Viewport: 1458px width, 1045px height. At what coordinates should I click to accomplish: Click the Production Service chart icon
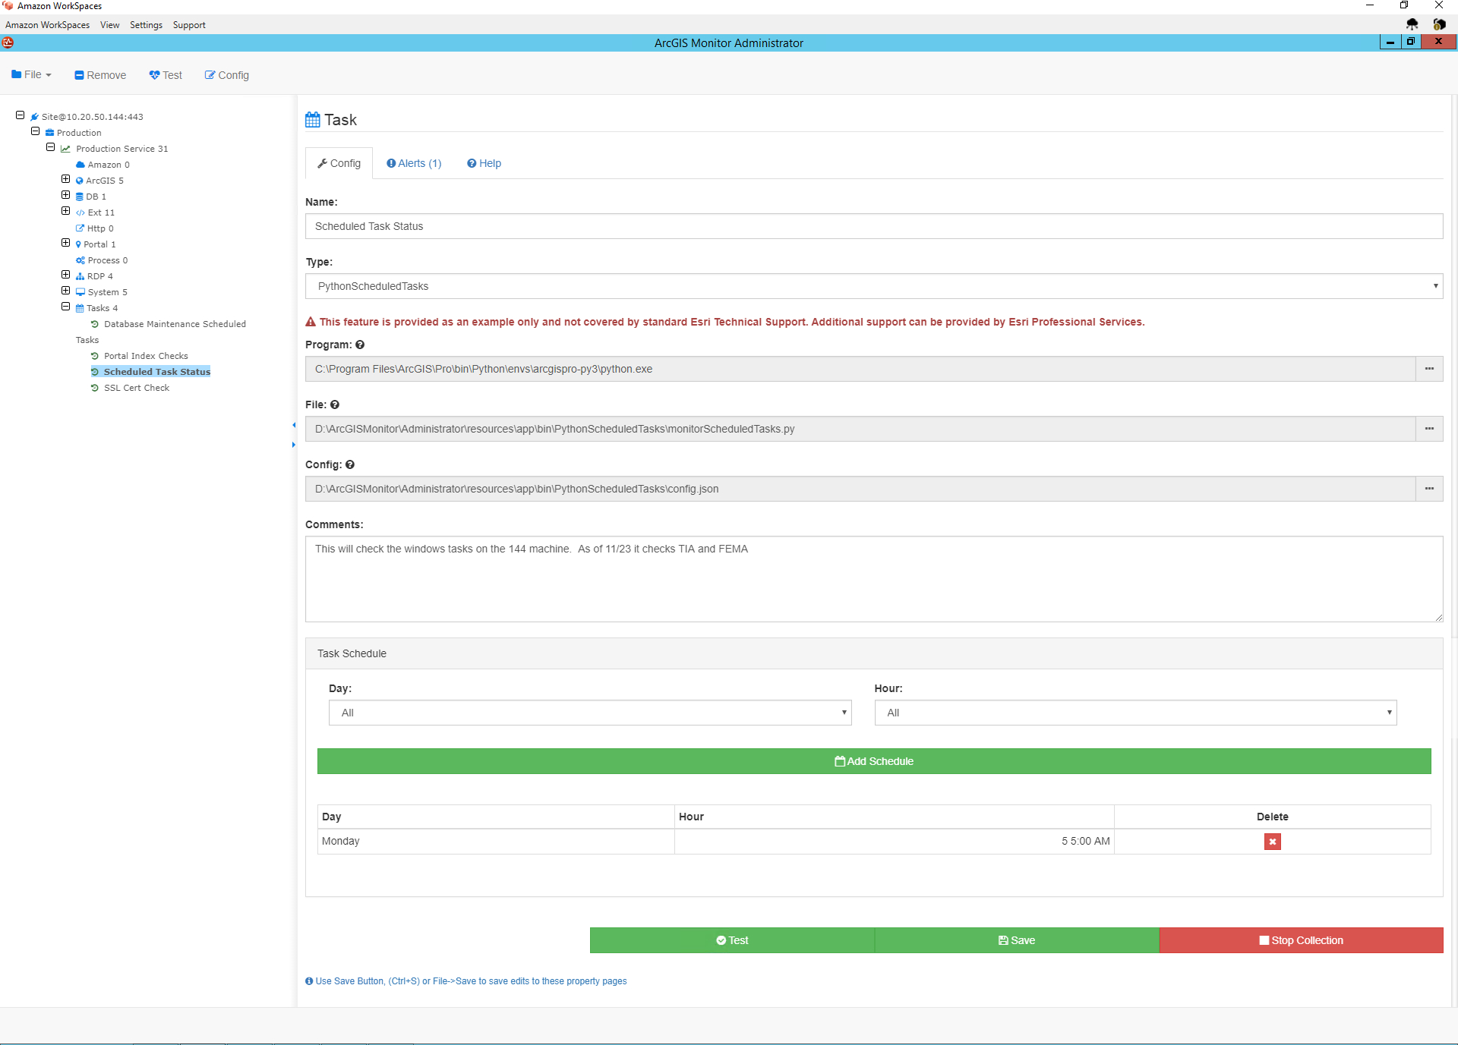pos(66,149)
